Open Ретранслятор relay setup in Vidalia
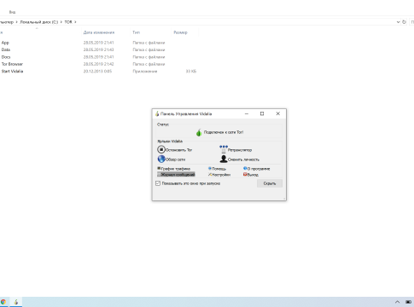 (236, 149)
